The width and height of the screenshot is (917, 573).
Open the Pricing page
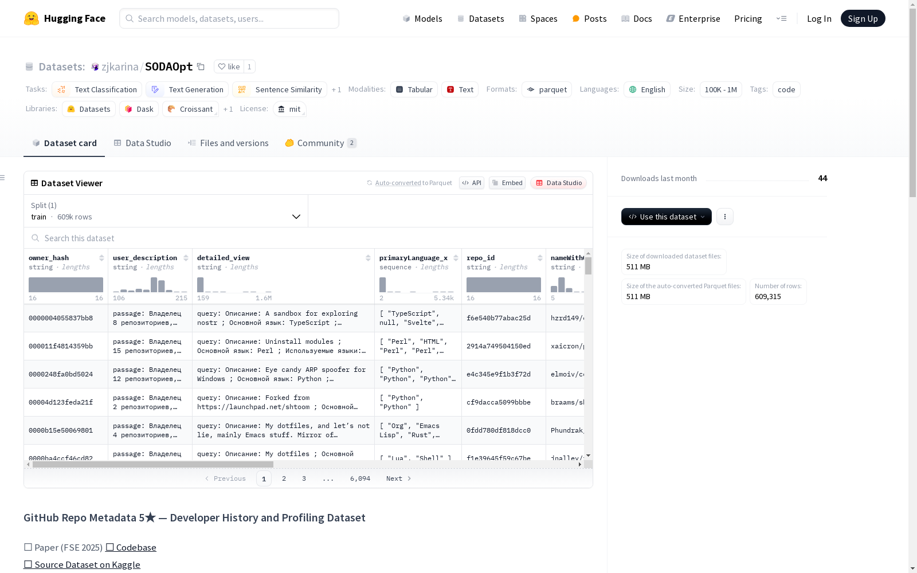pyautogui.click(x=748, y=18)
